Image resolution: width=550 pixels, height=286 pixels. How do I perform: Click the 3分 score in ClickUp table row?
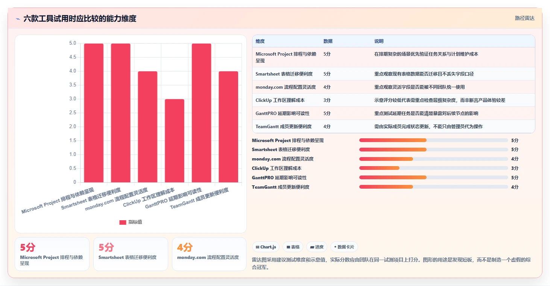327,100
